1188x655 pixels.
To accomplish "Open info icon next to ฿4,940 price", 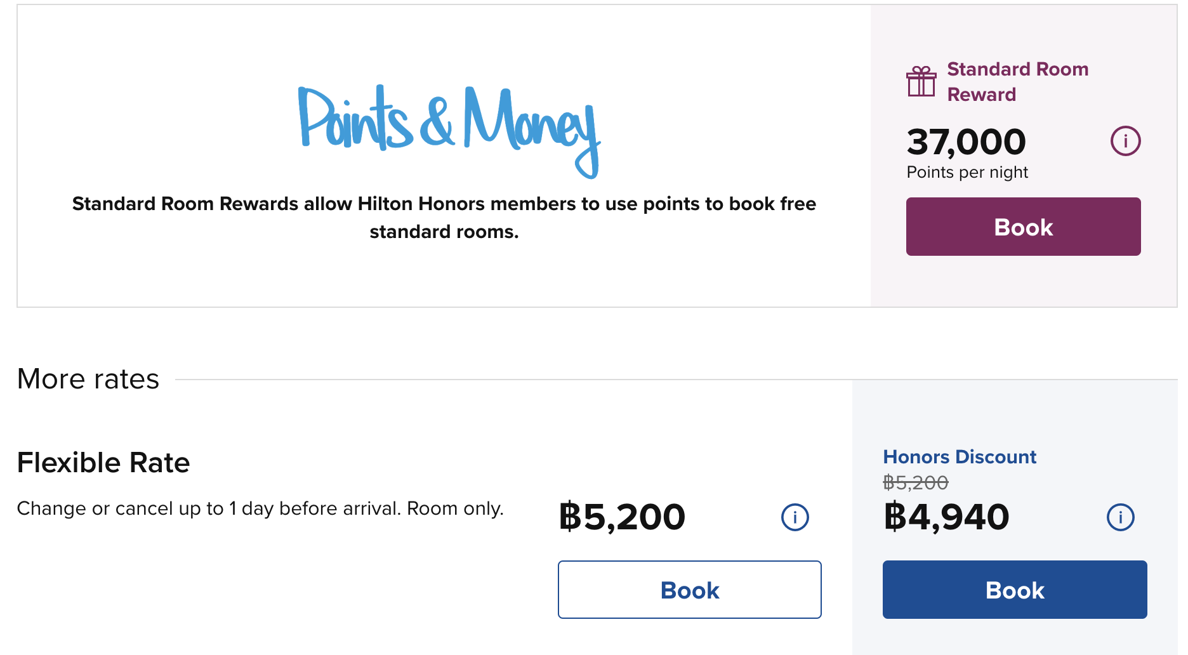I will pos(1121,517).
